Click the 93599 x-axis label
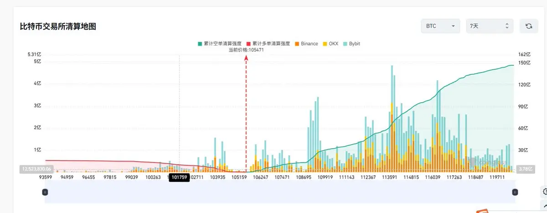Image resolution: width=547 pixels, height=213 pixels. (46, 177)
